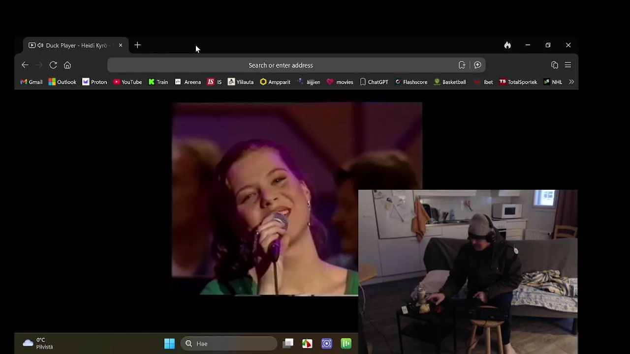Open the ChatGPT bookmark
This screenshot has width=630, height=354.
[x=374, y=82]
